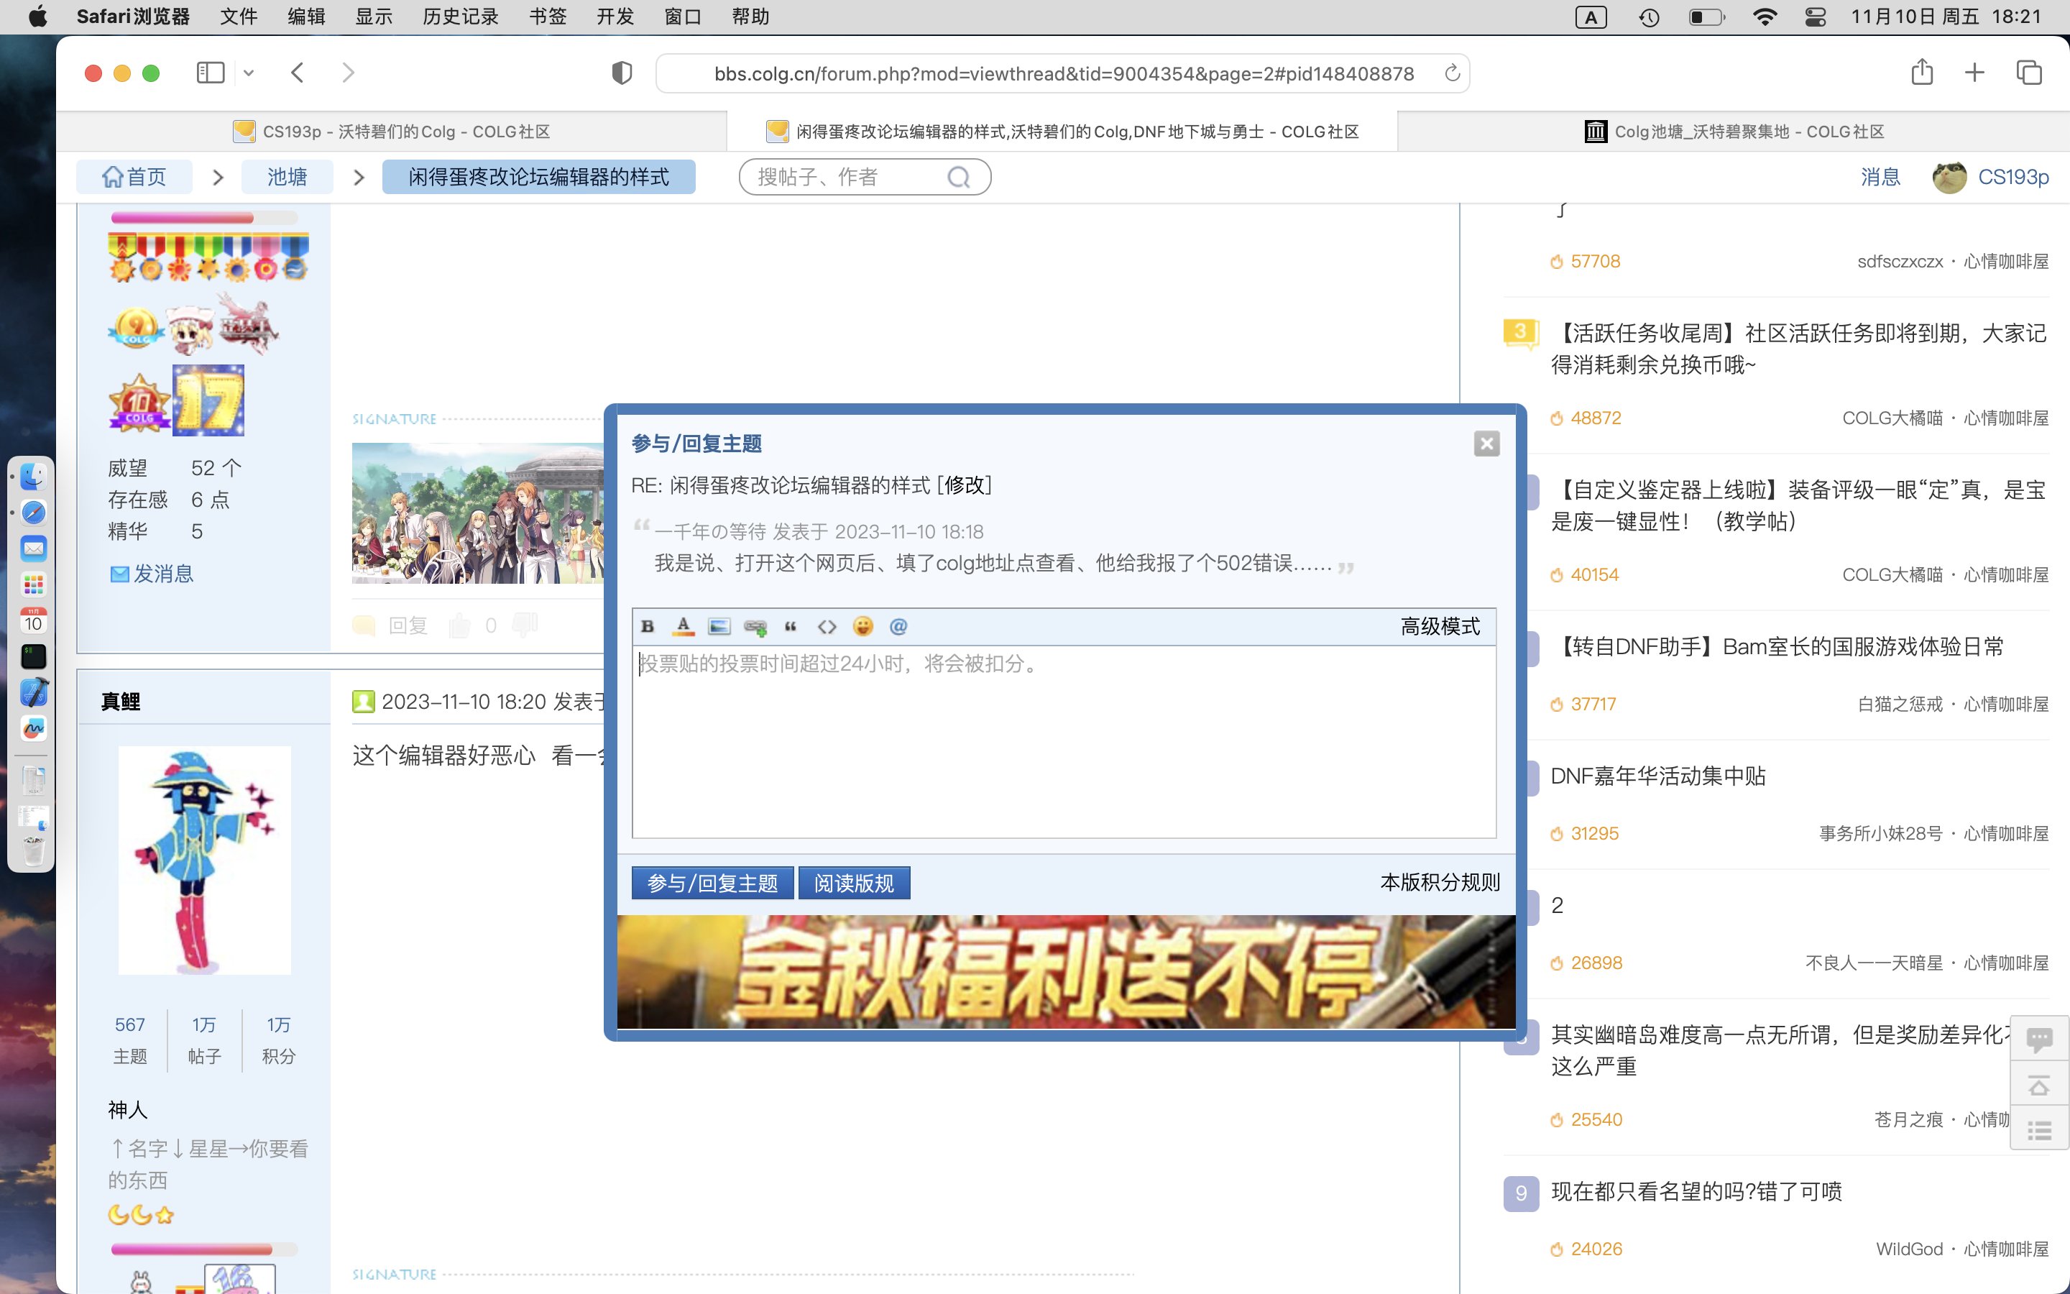Open the 真鲤 user avatar
This screenshot has height=1294, width=2070.
tap(204, 860)
